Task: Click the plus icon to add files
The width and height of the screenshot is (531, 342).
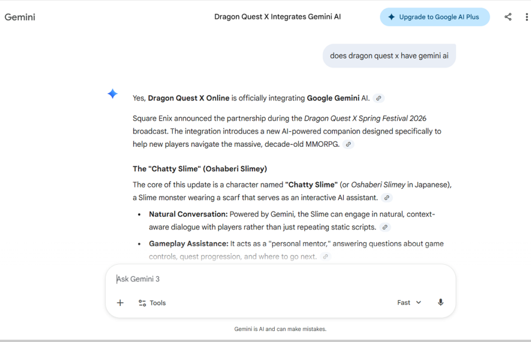Action: [x=120, y=303]
